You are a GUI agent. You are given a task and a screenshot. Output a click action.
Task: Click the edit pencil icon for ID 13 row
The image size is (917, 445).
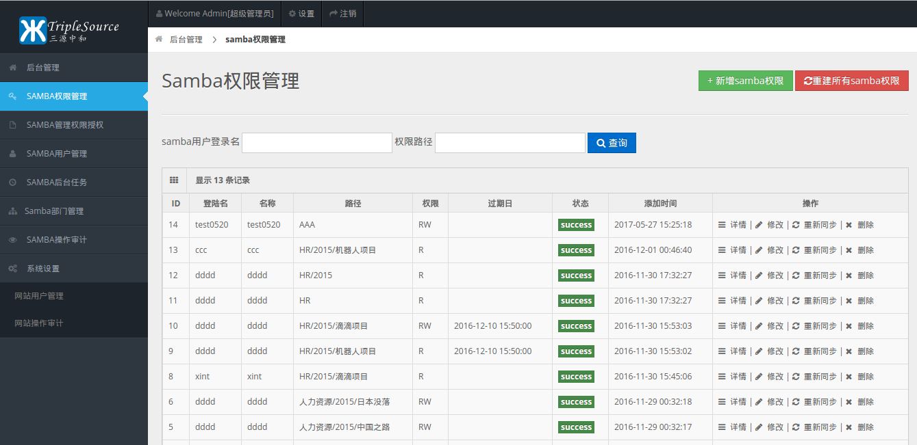click(x=759, y=250)
